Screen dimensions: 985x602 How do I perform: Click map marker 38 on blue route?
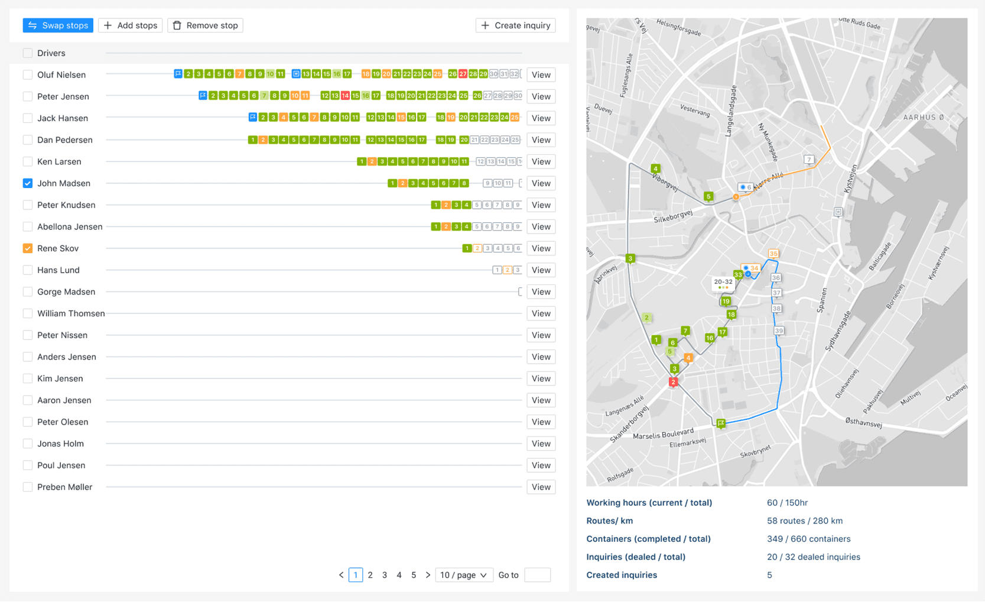click(x=777, y=309)
